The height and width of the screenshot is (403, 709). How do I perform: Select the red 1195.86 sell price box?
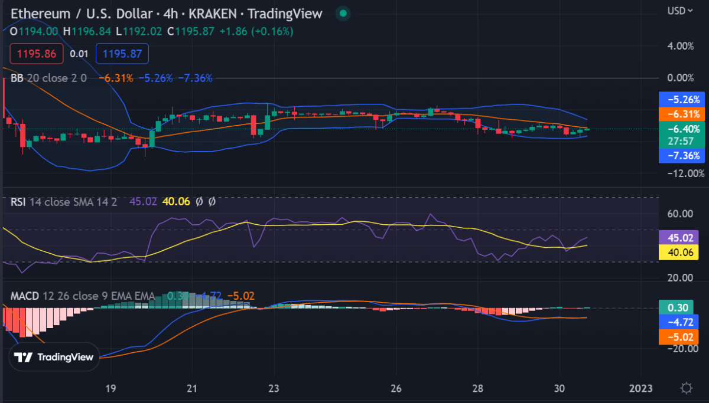point(36,54)
